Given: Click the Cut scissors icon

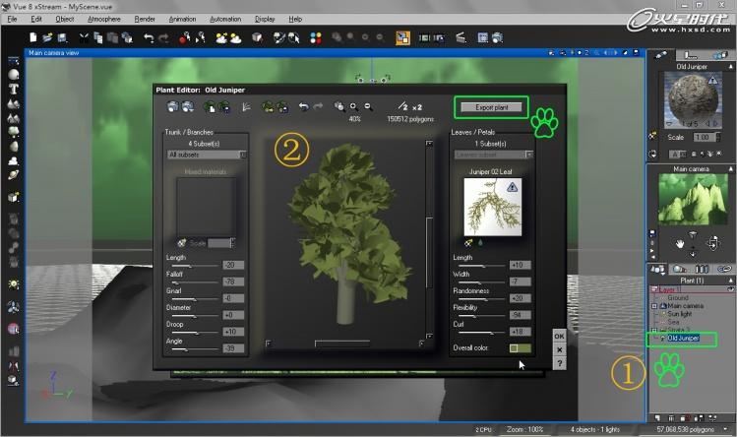Looking at the screenshot, I should pyautogui.click(x=84, y=37).
